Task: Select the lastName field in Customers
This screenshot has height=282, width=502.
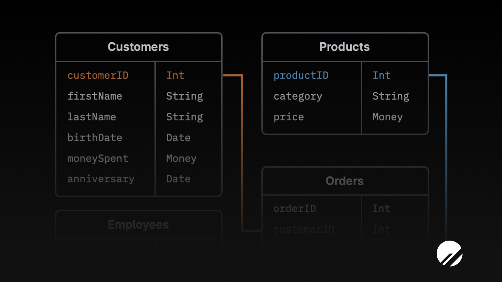Action: tap(92, 117)
